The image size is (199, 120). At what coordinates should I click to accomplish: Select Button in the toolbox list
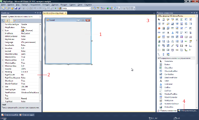[x=167, y=65]
